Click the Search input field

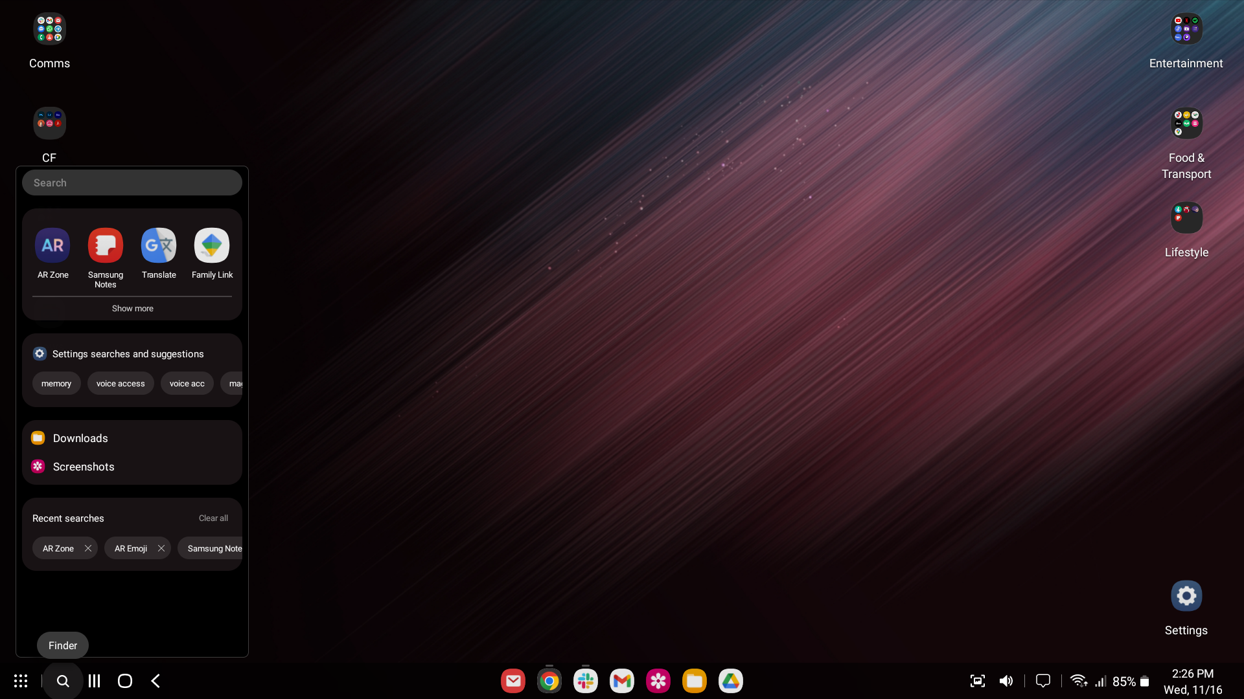click(x=132, y=183)
